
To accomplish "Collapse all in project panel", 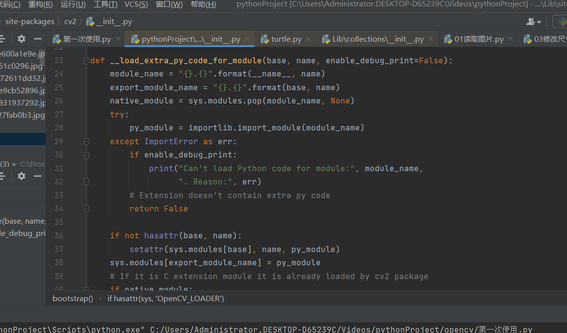I will click(x=2, y=39).
